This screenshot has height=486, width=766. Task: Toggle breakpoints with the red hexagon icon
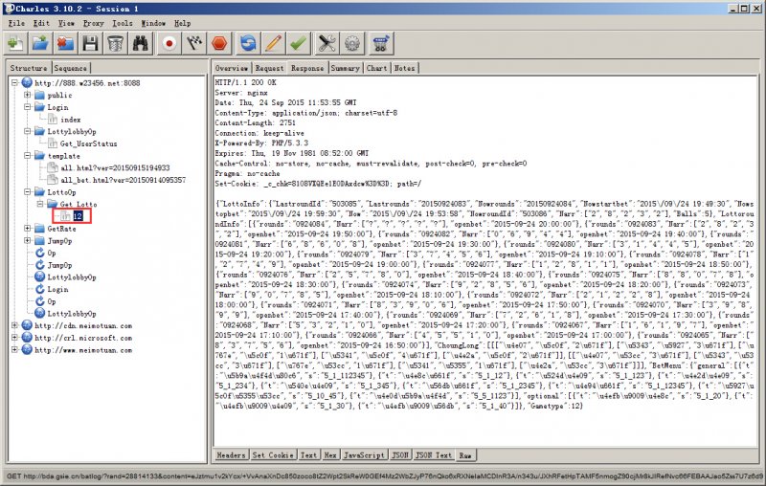tap(220, 43)
